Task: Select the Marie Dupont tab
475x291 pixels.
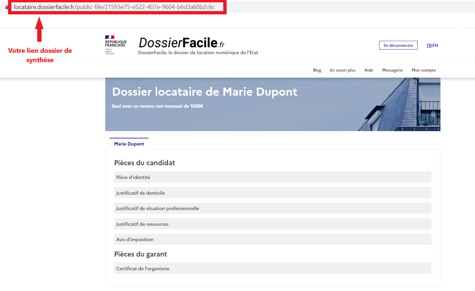Action: click(x=129, y=144)
